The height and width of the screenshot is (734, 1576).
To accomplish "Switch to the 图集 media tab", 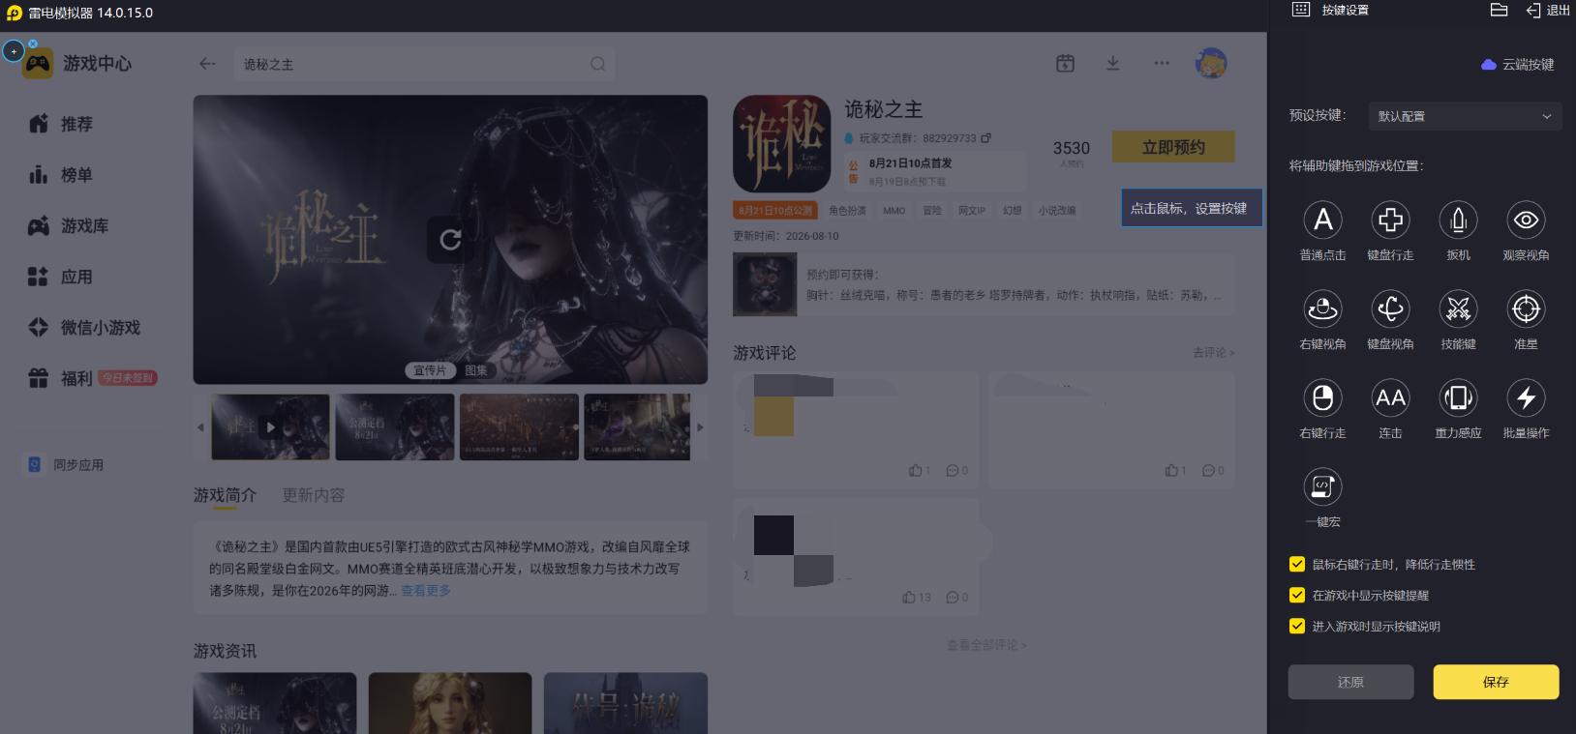I will (x=476, y=370).
